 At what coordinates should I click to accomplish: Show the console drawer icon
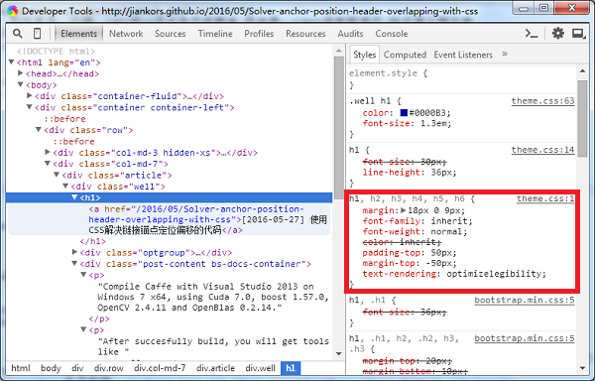pos(532,34)
